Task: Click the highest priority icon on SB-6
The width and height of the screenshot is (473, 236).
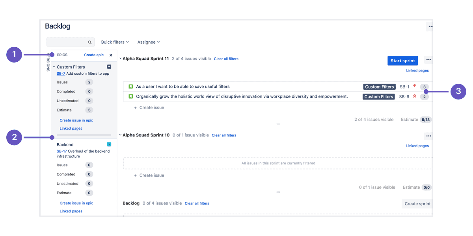Action: coord(415,96)
